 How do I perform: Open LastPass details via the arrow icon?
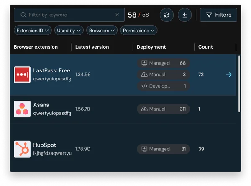229,75
